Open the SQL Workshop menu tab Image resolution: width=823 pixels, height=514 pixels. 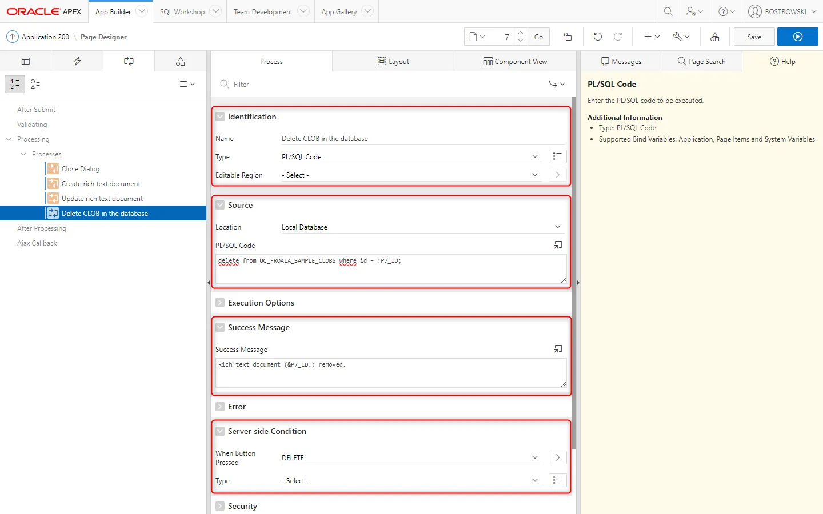point(182,11)
